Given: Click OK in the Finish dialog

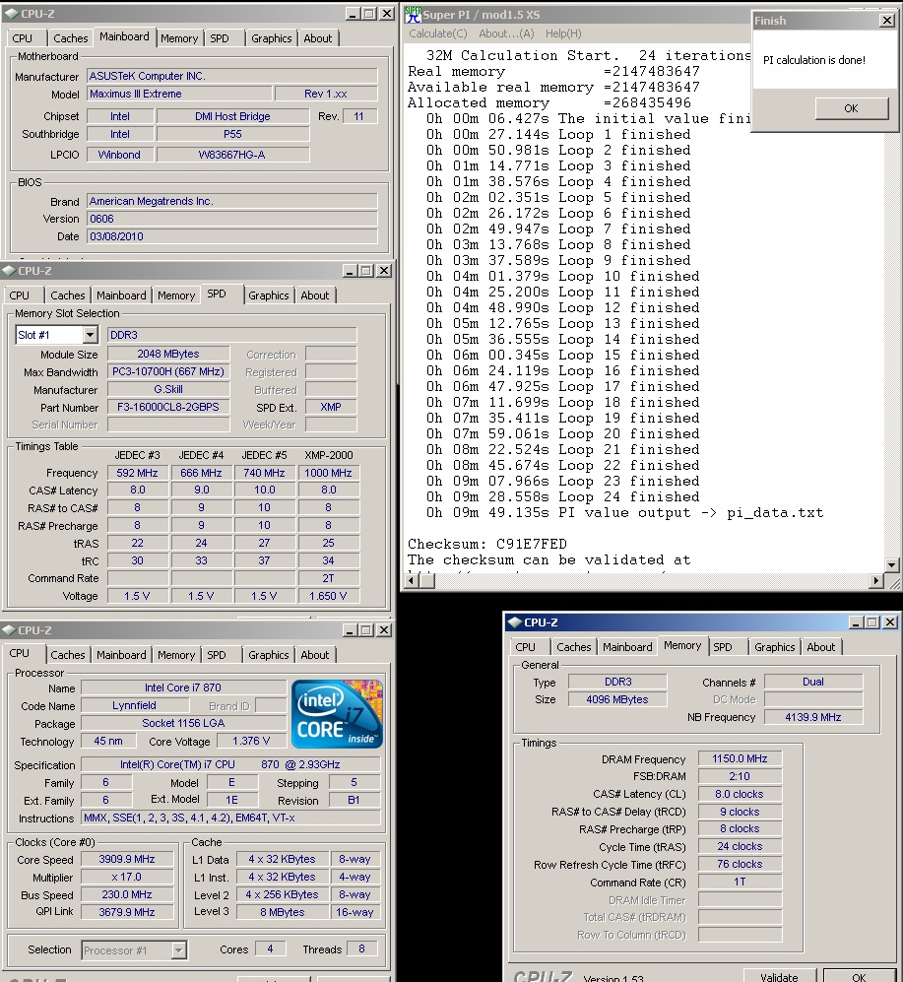Looking at the screenshot, I should [x=851, y=108].
